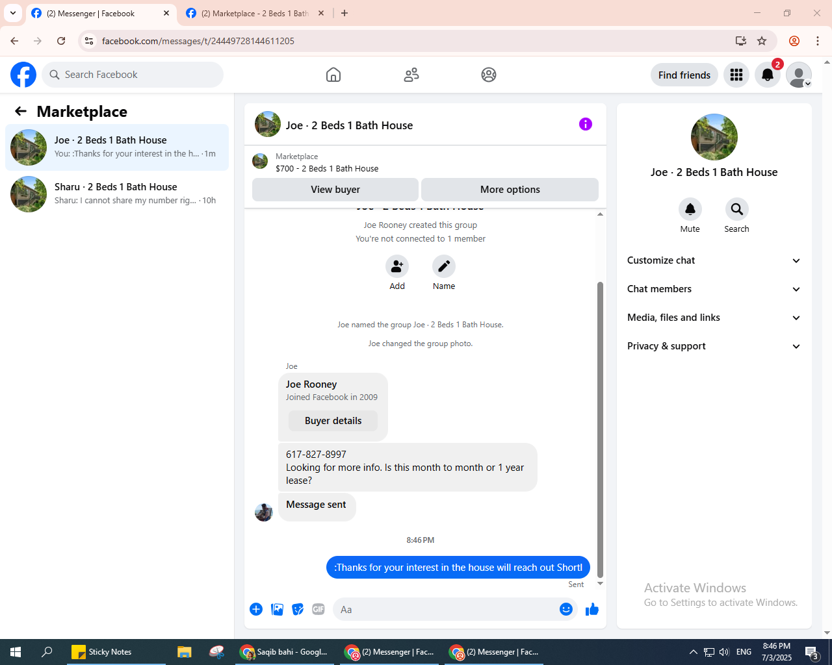Click the sent blue Thanks for your interest message

click(x=458, y=568)
